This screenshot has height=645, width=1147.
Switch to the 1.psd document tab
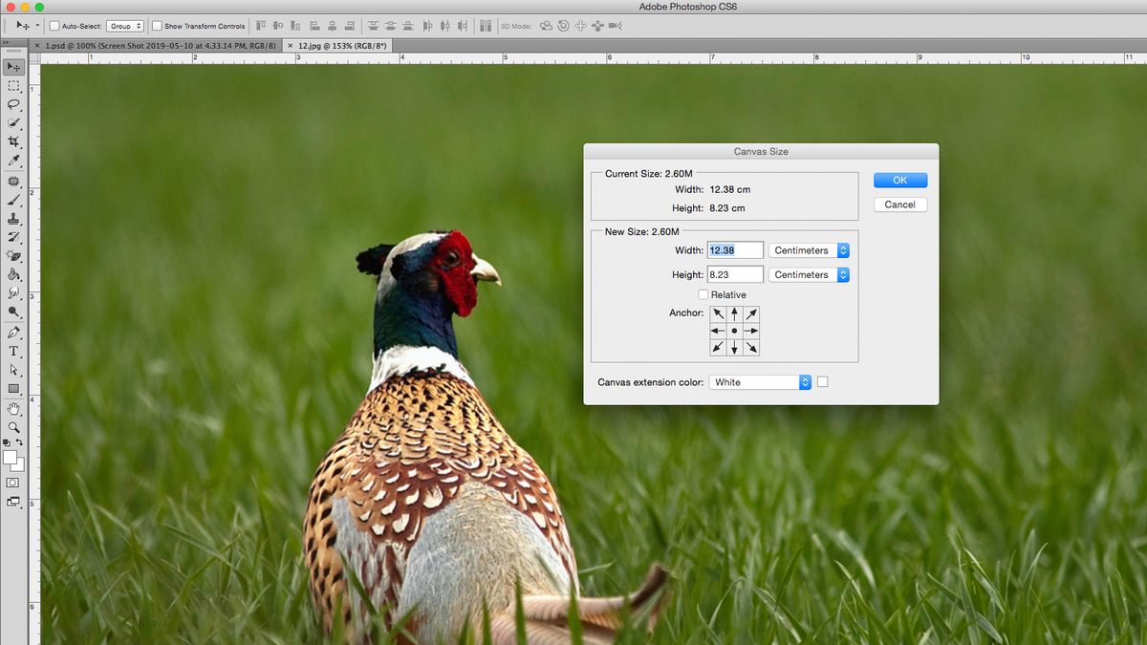coord(153,45)
